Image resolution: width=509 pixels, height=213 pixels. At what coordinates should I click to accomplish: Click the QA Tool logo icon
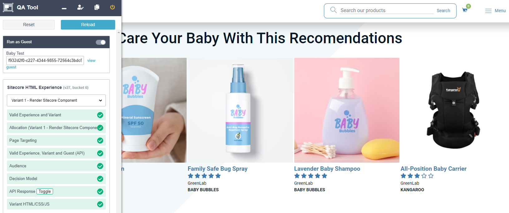tap(8, 7)
